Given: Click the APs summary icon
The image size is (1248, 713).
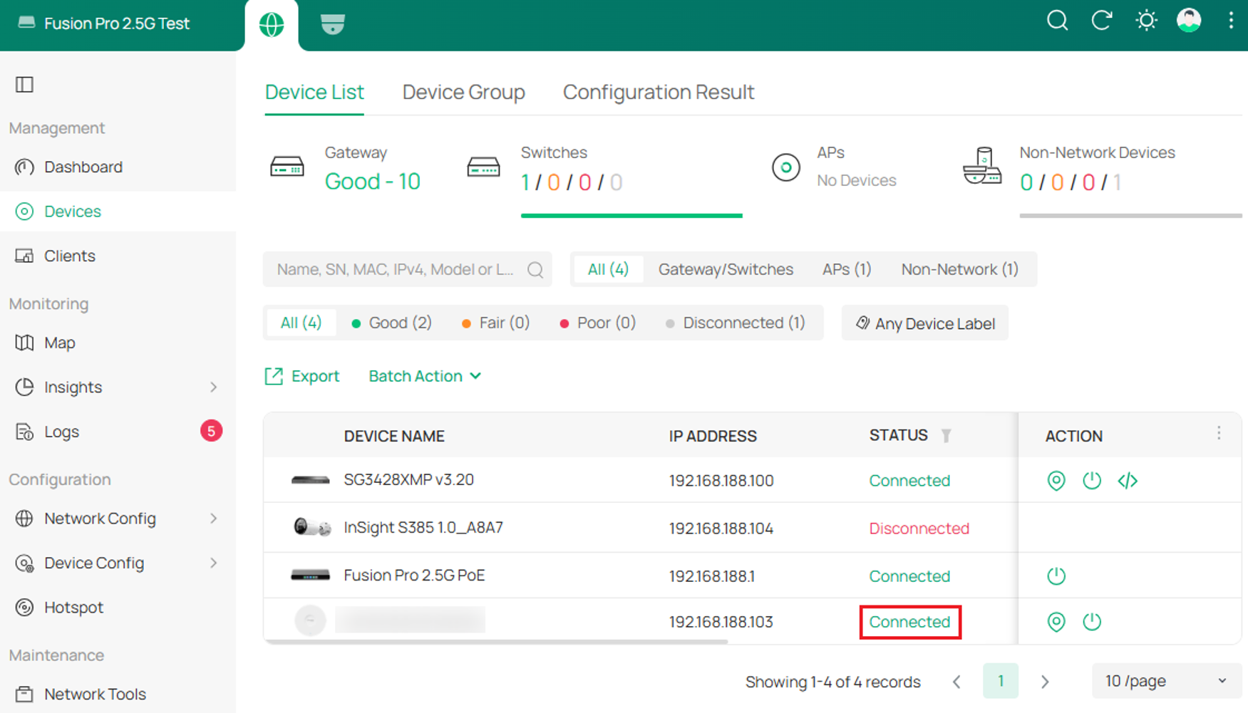Looking at the screenshot, I should coord(786,168).
